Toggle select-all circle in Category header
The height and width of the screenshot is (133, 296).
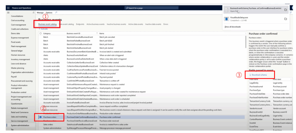(x=40, y=33)
